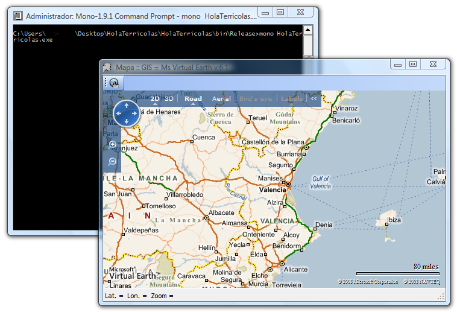Select Aerial map style
Viewport: 457px width, 312px height.
tap(221, 98)
